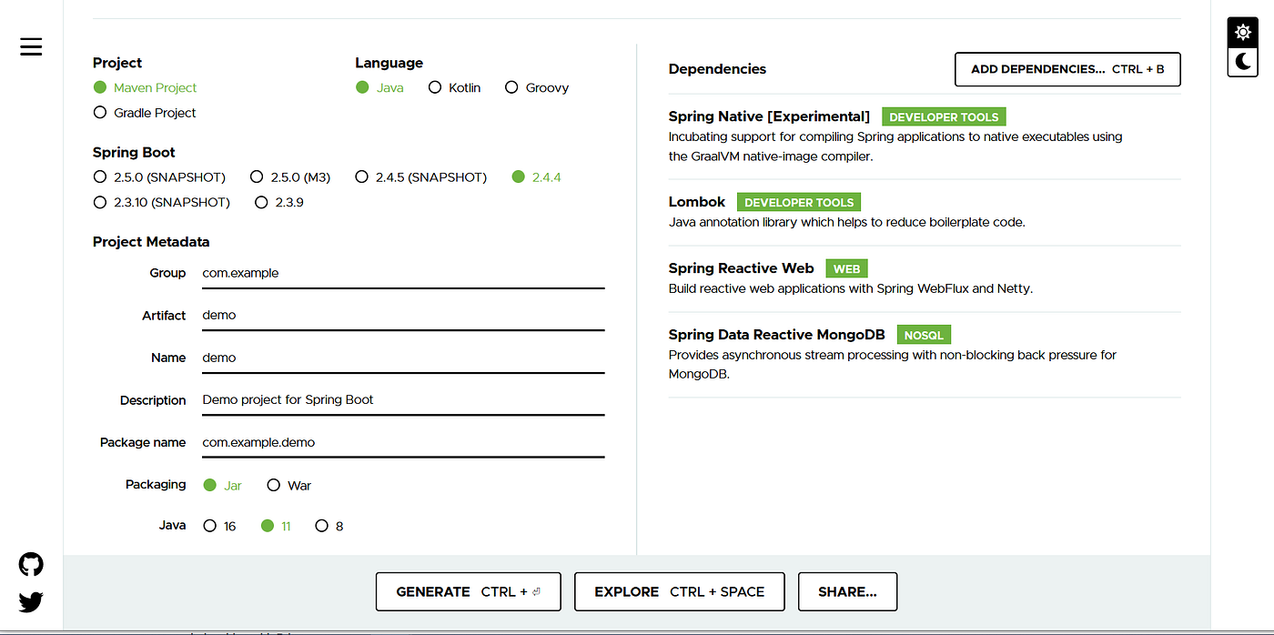Switch to dark theme moon icon

[x=1242, y=62]
